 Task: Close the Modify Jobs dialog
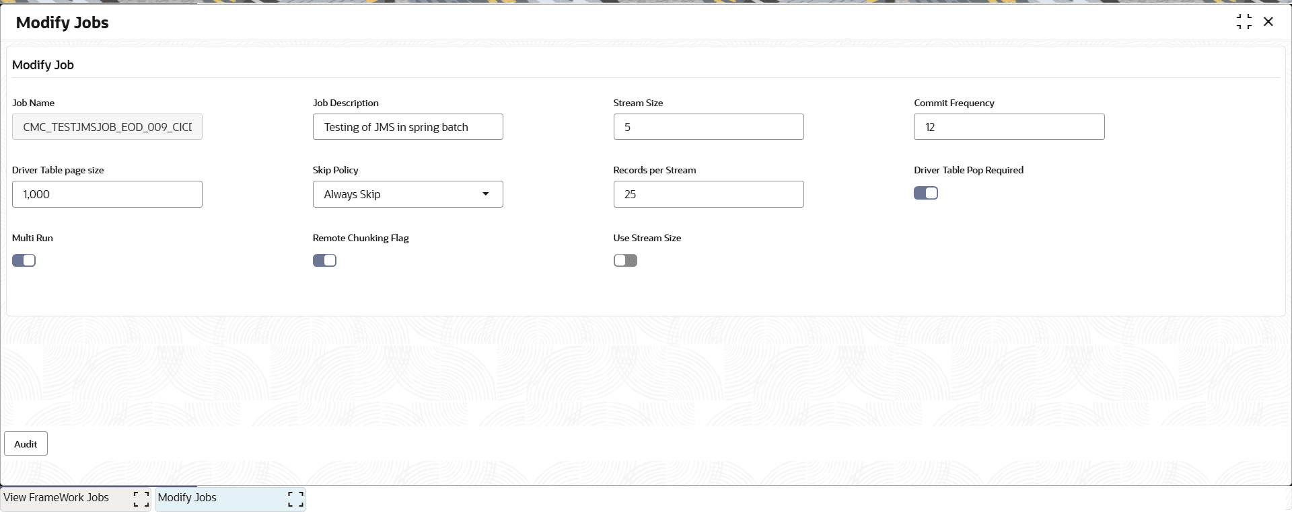tap(1268, 22)
